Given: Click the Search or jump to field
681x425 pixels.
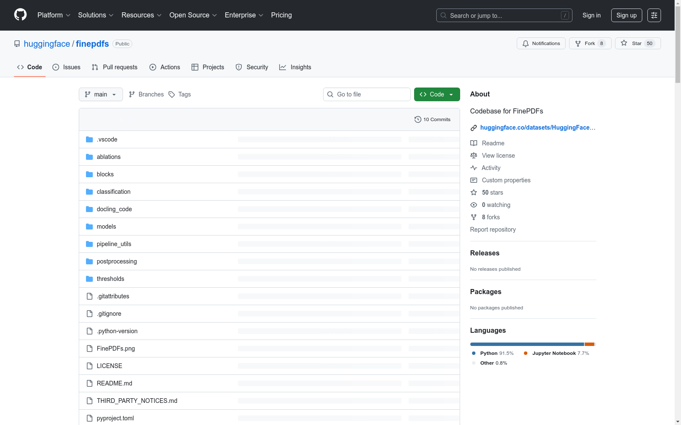Looking at the screenshot, I should [x=504, y=15].
